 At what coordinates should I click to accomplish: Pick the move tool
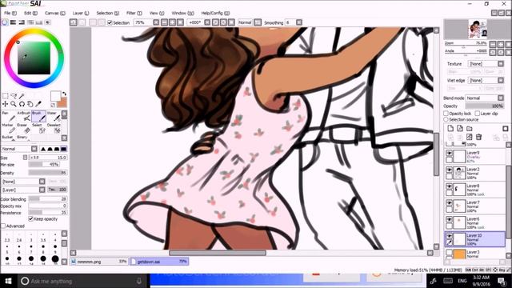(6, 104)
